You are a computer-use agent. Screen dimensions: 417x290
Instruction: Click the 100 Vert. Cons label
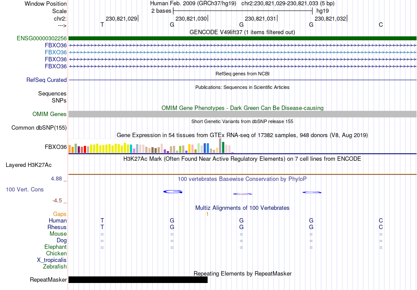tap(25, 189)
